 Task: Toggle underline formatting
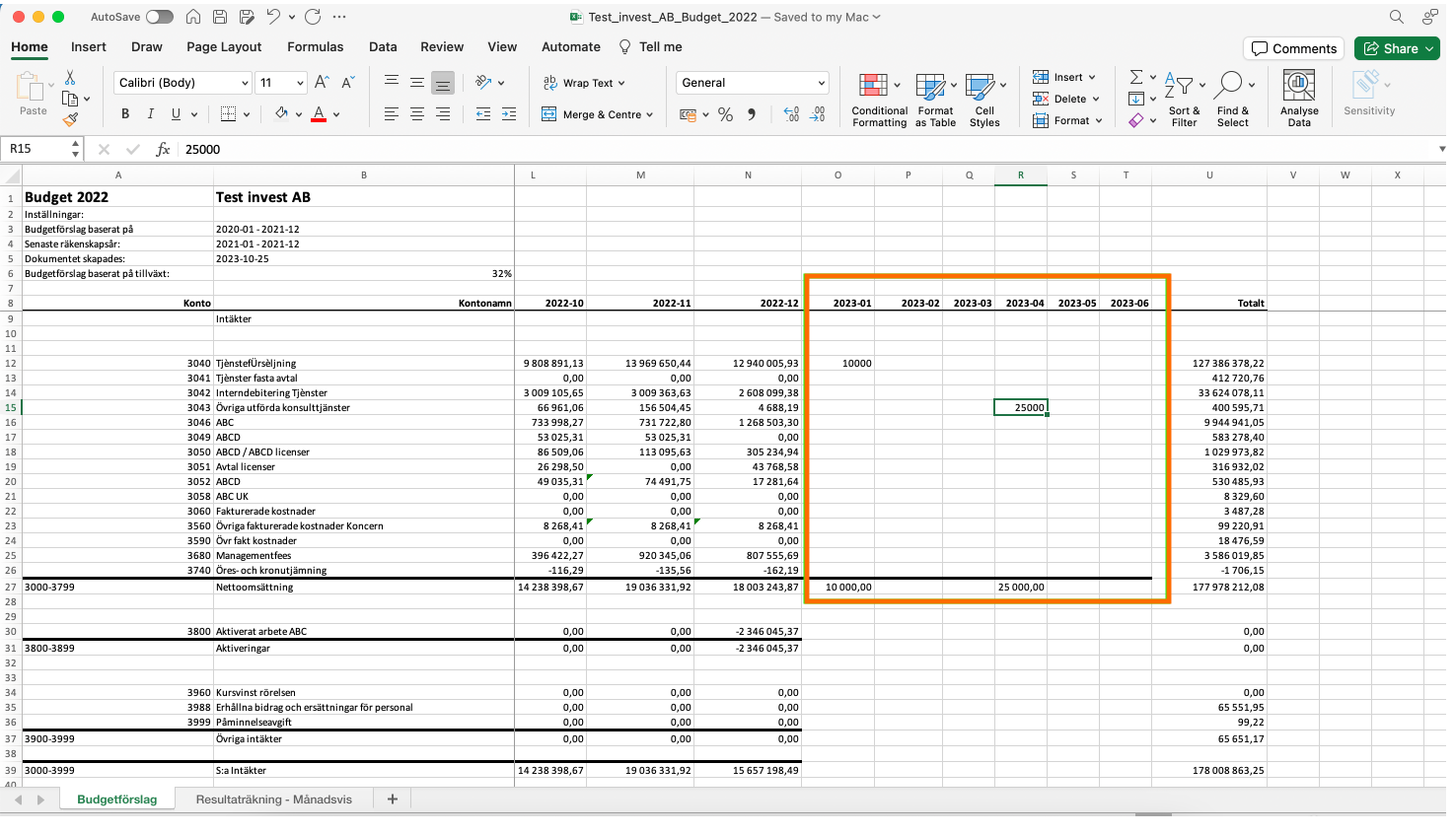pos(176,114)
